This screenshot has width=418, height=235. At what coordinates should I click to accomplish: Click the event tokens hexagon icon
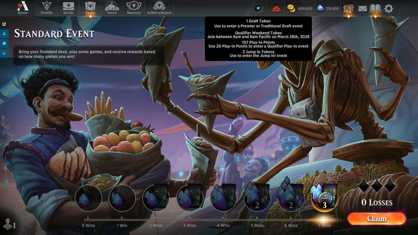(258, 8)
